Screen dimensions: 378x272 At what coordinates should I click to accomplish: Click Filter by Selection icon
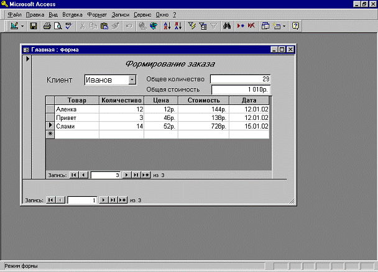tap(191, 26)
